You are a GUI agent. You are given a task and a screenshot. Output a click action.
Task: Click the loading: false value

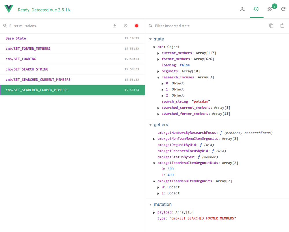pos(185,65)
